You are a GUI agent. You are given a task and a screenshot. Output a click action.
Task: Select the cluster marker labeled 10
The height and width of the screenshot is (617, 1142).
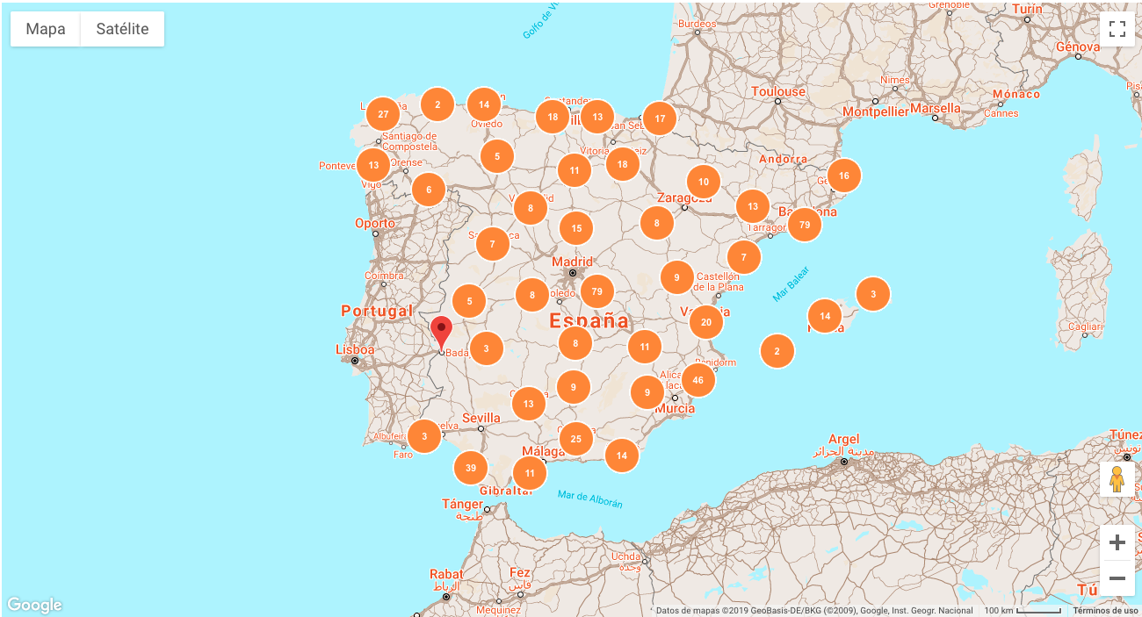704,182
